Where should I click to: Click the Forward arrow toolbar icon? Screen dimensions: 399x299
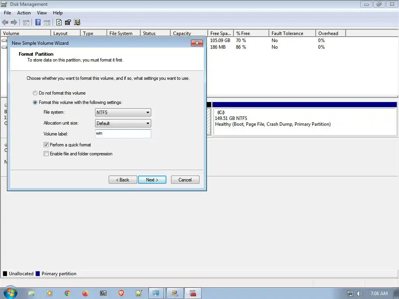tap(14, 22)
